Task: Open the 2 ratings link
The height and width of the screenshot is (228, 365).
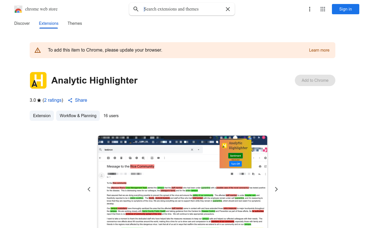Action: (x=53, y=100)
